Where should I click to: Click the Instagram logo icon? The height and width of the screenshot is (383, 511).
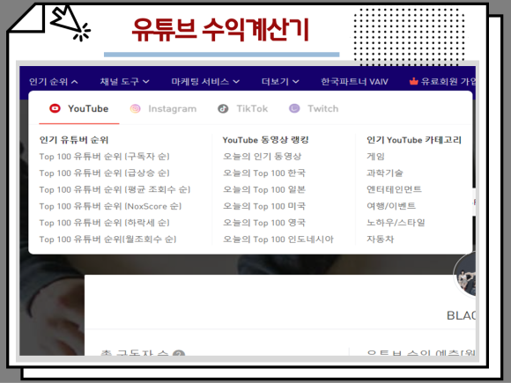point(136,108)
